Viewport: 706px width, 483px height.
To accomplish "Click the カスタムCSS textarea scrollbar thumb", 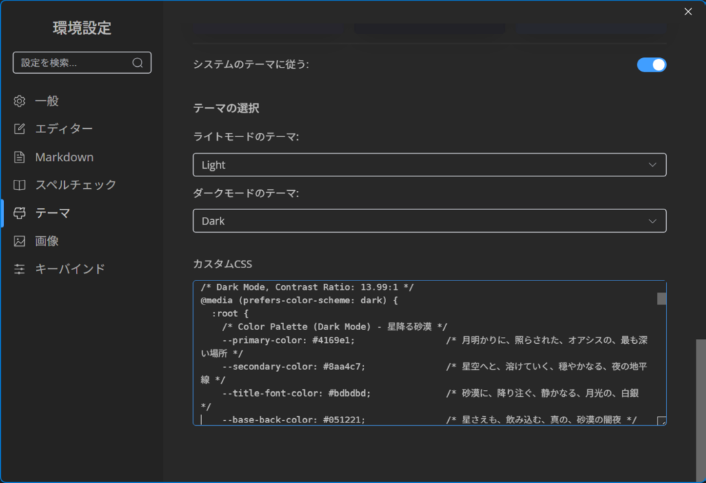I will [661, 298].
